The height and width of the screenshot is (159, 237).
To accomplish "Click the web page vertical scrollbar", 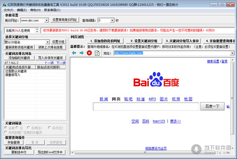I will tap(232, 98).
